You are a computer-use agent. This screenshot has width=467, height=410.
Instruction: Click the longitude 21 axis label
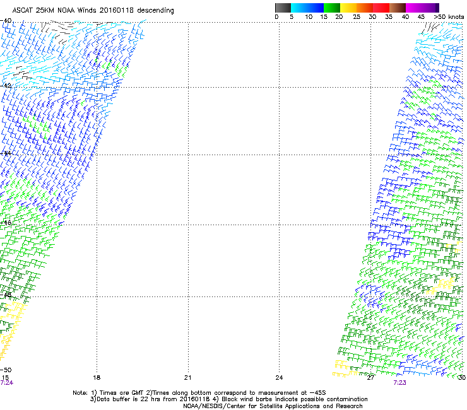187,378
